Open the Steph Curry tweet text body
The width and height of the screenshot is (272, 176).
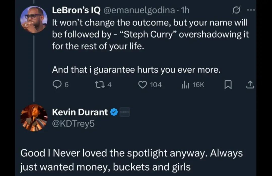point(150,46)
